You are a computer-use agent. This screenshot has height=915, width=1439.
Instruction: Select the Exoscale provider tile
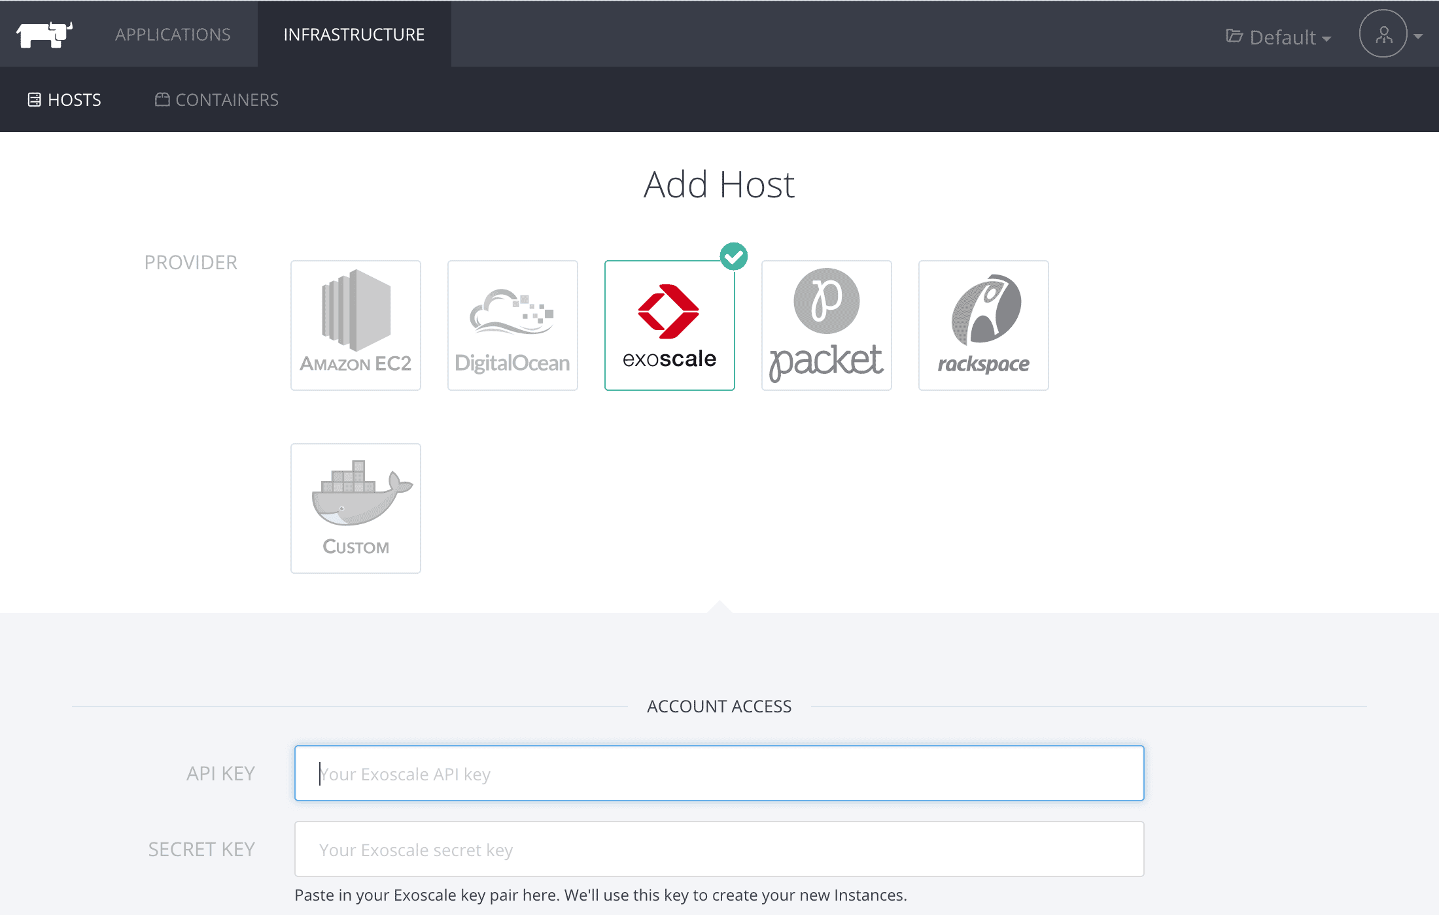coord(670,325)
